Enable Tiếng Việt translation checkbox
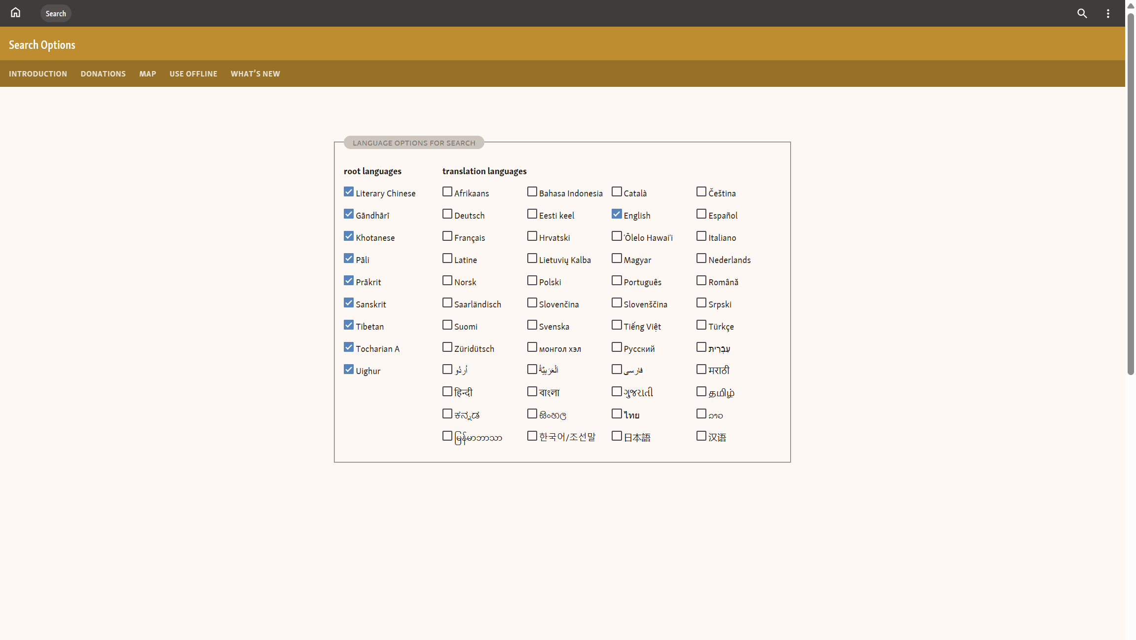The image size is (1136, 640). point(617,325)
